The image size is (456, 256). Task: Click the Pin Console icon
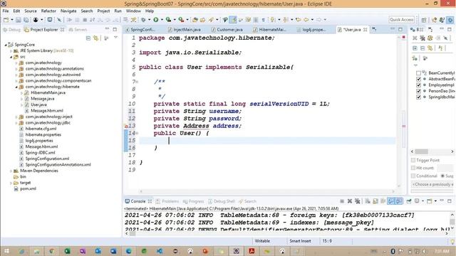coord(409,201)
